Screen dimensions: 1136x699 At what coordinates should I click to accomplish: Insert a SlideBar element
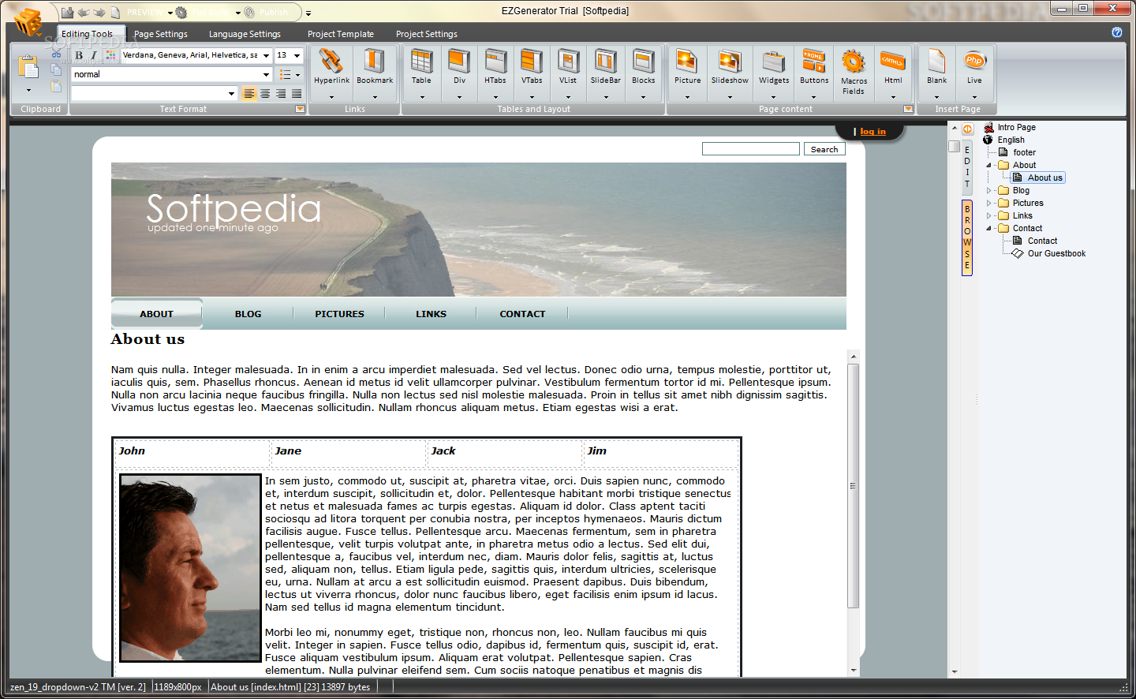click(606, 74)
